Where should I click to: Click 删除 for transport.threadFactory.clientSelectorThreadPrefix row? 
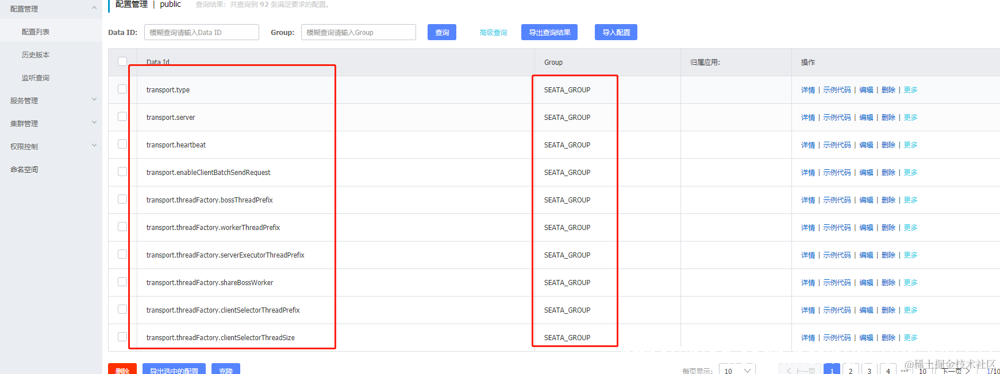889,310
